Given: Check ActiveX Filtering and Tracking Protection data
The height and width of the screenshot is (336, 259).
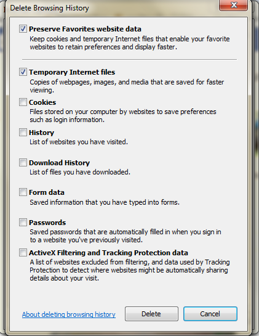Looking at the screenshot, I should coord(23,252).
